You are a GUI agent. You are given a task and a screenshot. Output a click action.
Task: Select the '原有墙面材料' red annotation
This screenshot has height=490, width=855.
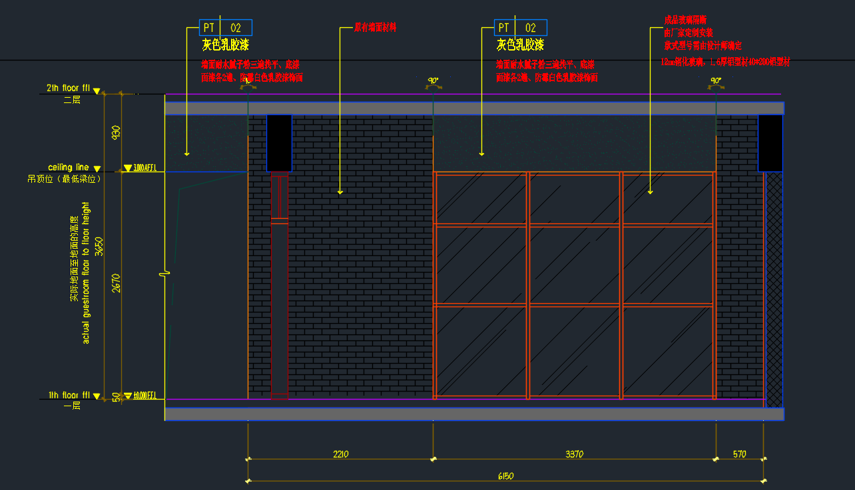376,28
